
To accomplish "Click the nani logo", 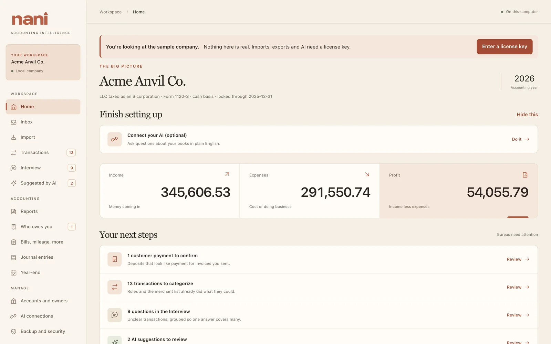I will click(30, 19).
